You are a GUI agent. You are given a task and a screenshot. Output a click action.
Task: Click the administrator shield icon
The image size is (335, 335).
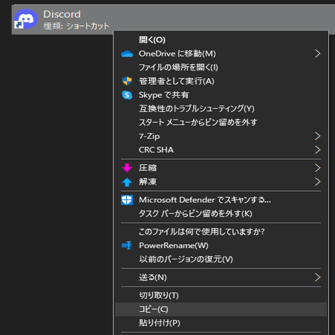click(127, 81)
